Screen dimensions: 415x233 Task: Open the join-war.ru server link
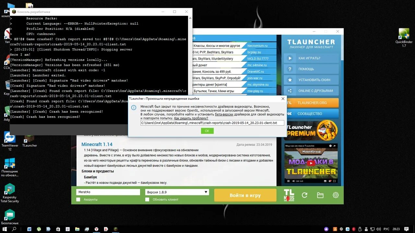point(255,78)
